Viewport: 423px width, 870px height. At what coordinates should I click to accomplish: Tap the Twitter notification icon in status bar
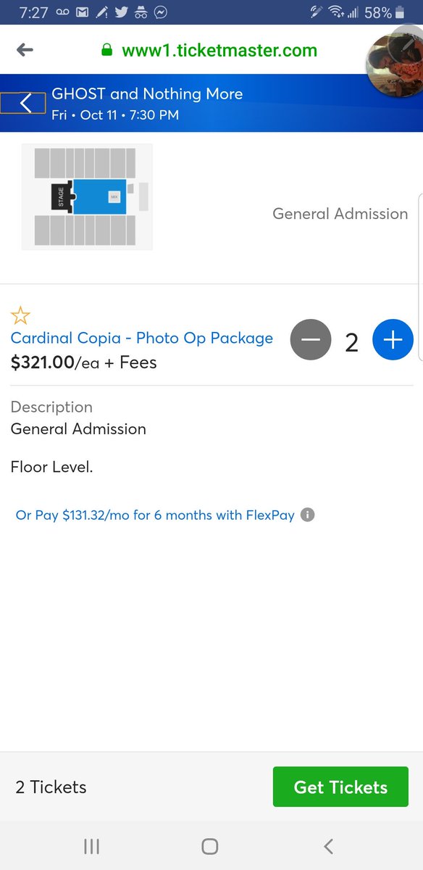[121, 12]
